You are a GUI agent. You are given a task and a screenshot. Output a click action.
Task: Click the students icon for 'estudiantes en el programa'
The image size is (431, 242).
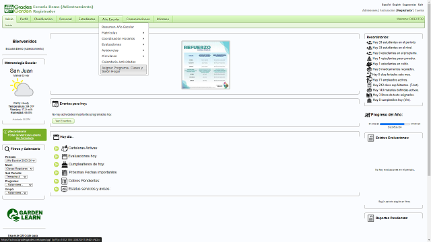point(369,53)
